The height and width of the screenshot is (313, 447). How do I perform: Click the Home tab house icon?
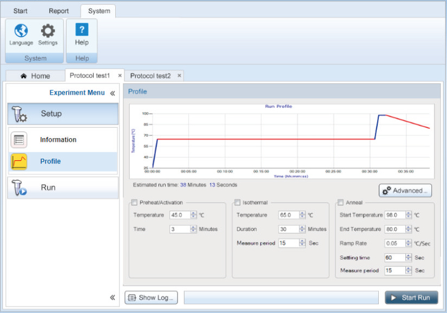pos(24,76)
